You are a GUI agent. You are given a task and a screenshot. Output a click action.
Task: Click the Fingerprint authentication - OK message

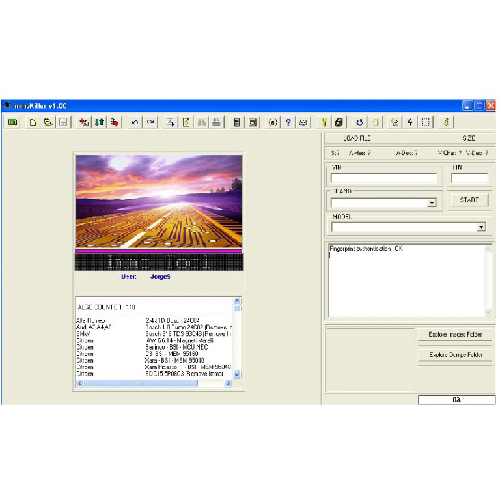point(366,249)
